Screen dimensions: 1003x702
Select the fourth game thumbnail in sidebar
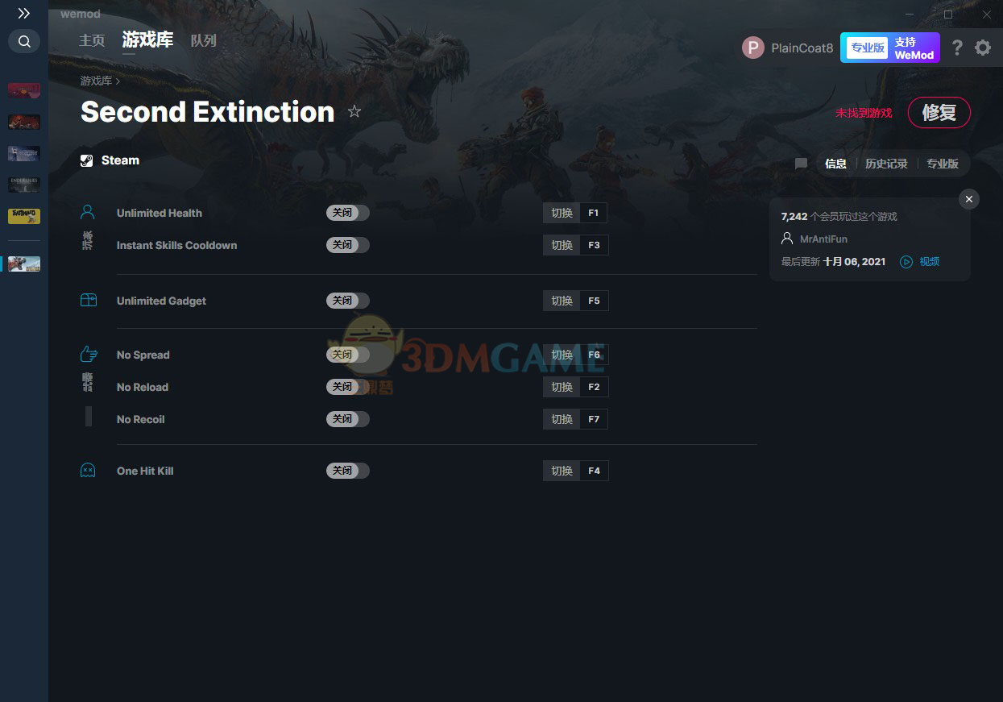pos(24,185)
